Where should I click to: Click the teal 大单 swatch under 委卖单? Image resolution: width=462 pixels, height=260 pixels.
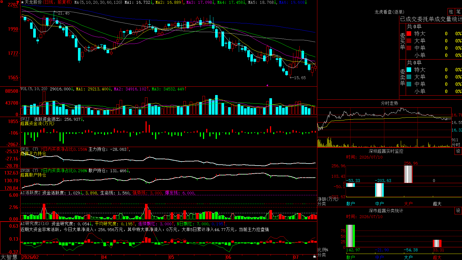[x=409, y=77]
